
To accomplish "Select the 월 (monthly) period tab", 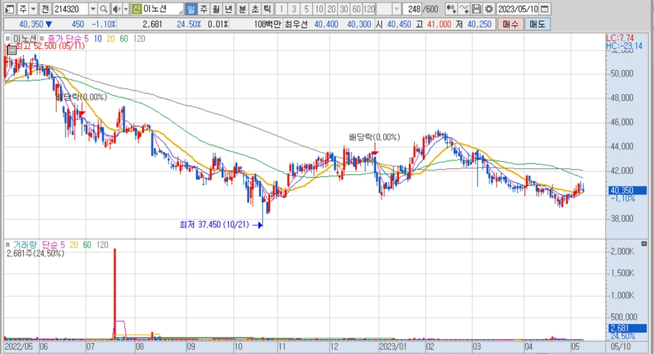I will 216,9.
